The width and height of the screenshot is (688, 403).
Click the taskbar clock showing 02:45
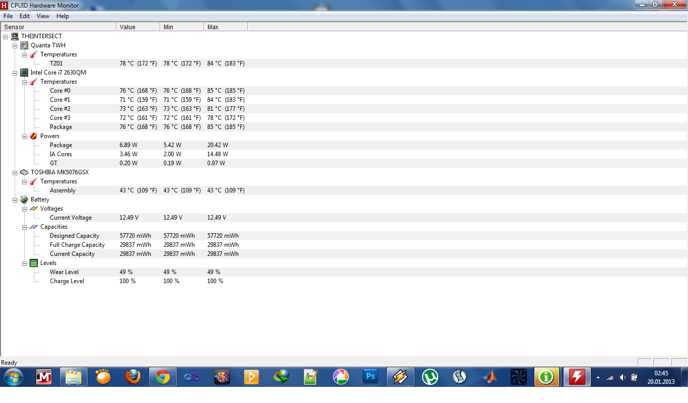pos(661,377)
